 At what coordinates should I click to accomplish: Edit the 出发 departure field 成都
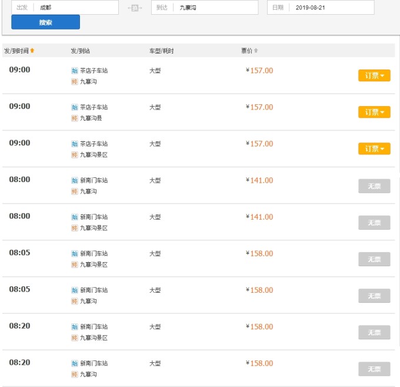click(x=65, y=8)
